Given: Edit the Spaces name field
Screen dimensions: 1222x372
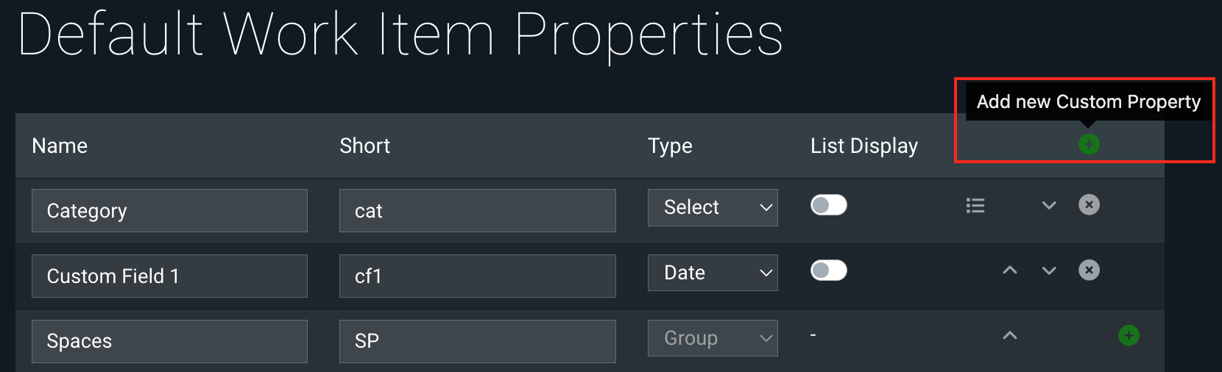Looking at the screenshot, I should point(169,341).
